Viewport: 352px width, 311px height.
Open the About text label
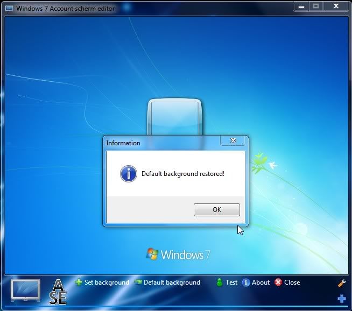tap(261, 282)
